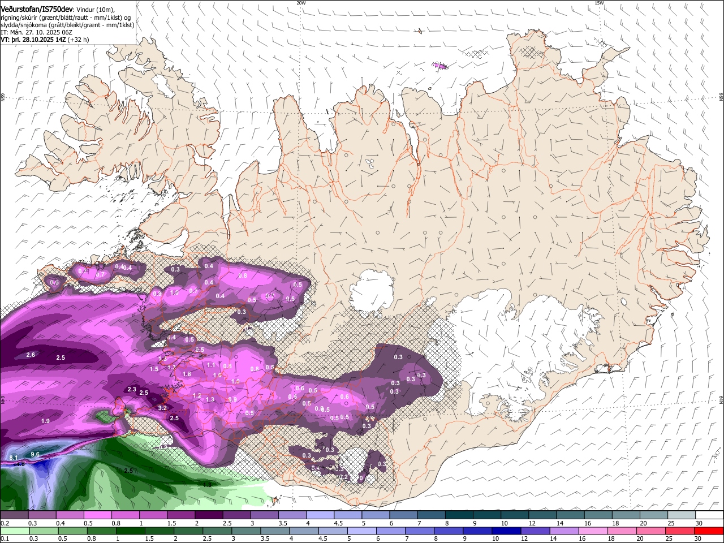
Task: Click the 1.8 precipitation value on map
Action: pos(187,374)
